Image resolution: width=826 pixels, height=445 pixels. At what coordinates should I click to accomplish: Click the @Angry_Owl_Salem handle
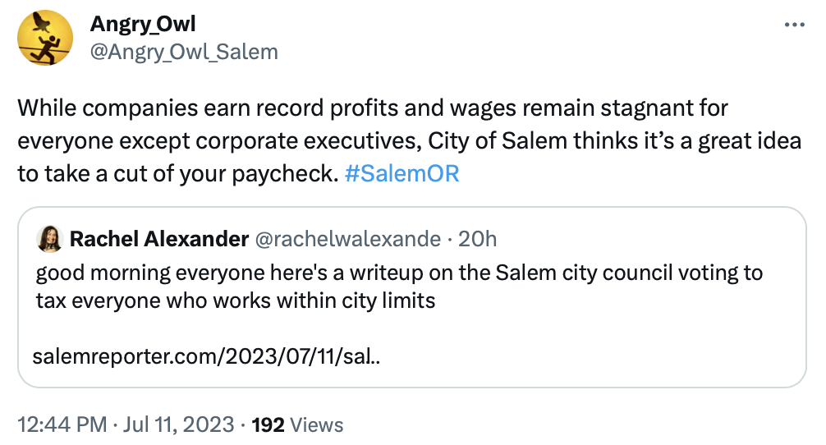click(183, 53)
